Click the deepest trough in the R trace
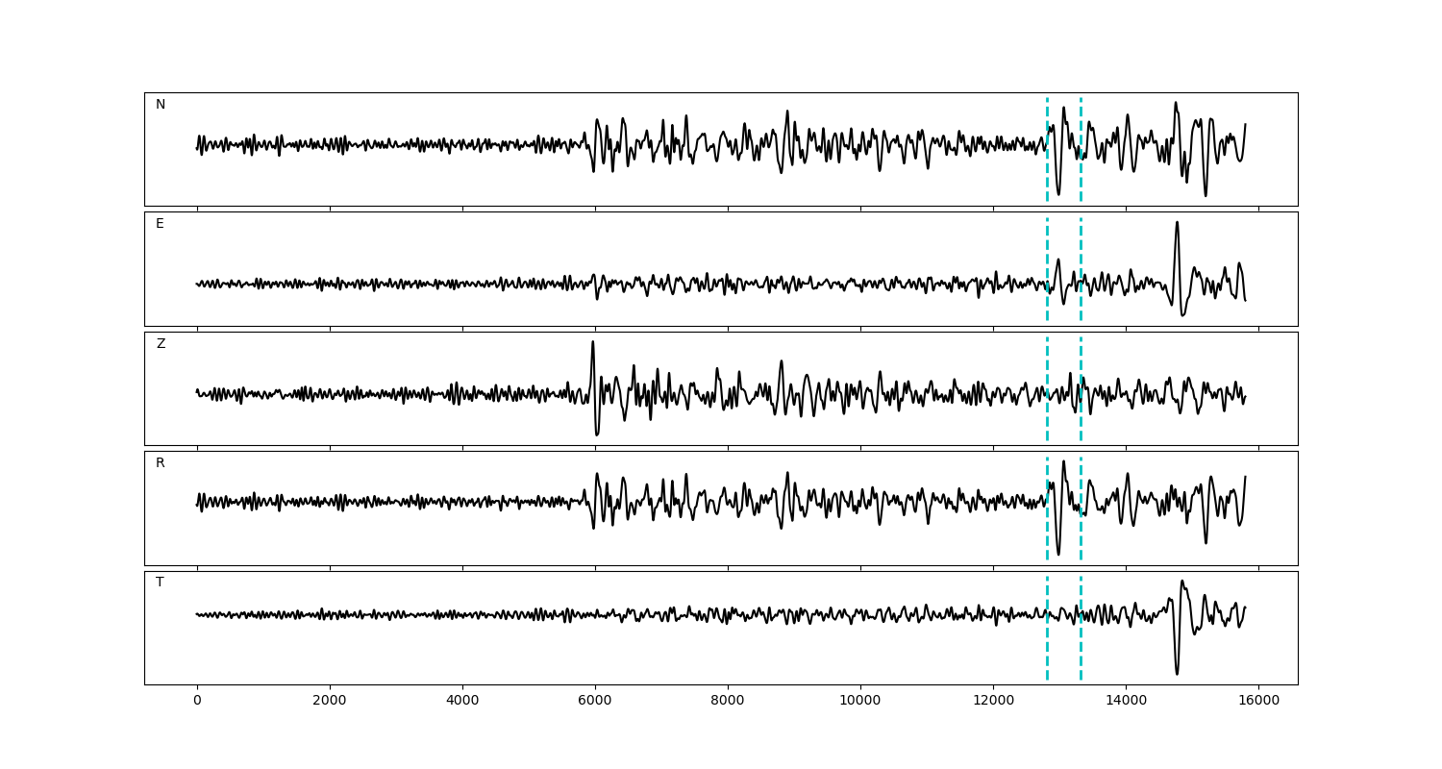The image size is (1442, 769). point(1058,553)
